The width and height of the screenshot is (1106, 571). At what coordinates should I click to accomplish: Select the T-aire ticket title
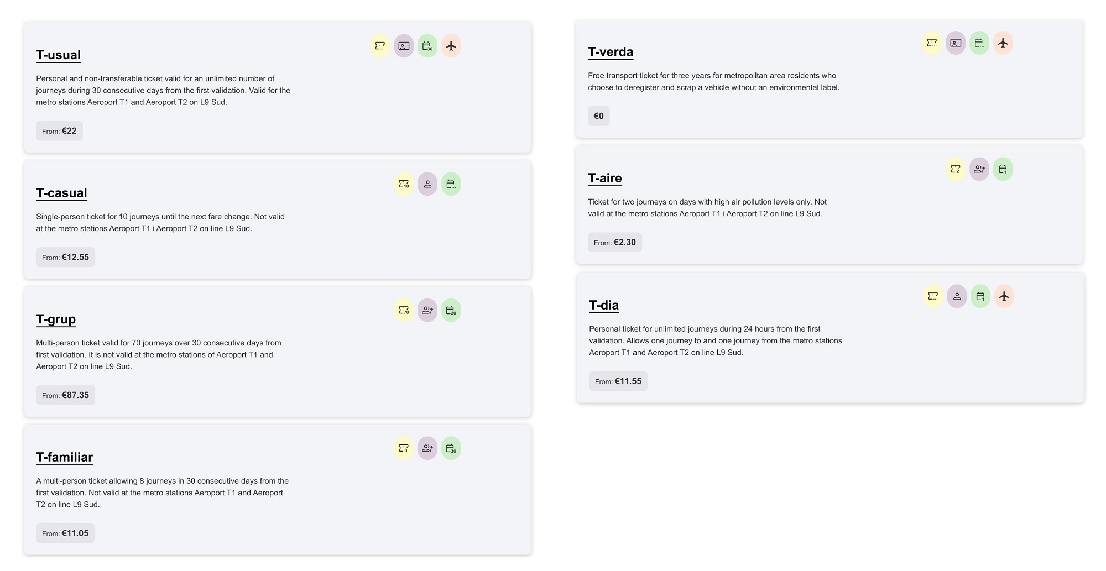pyautogui.click(x=604, y=178)
